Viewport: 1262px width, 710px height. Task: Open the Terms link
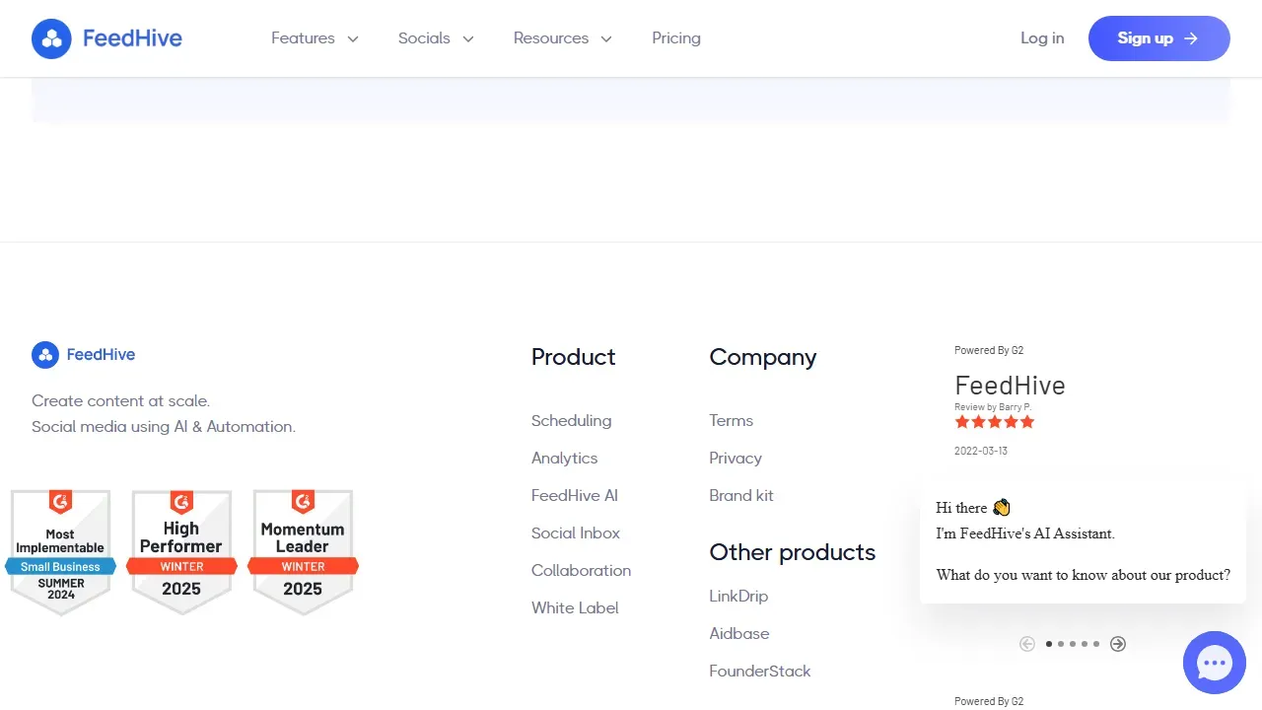click(732, 420)
